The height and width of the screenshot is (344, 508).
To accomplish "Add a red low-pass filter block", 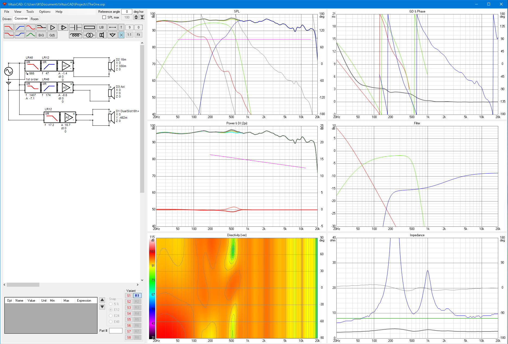I will pyautogui.click(x=9, y=27).
